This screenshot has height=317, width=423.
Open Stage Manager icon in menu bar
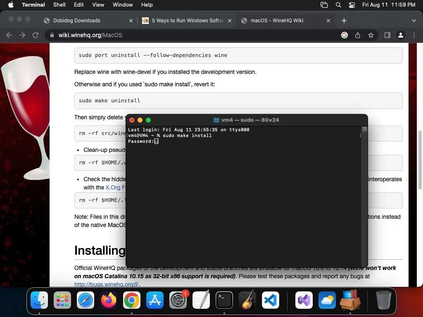point(324,5)
